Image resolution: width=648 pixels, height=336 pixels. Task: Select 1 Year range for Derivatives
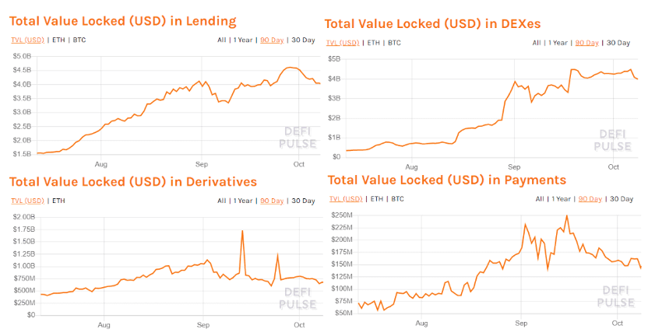243,201
